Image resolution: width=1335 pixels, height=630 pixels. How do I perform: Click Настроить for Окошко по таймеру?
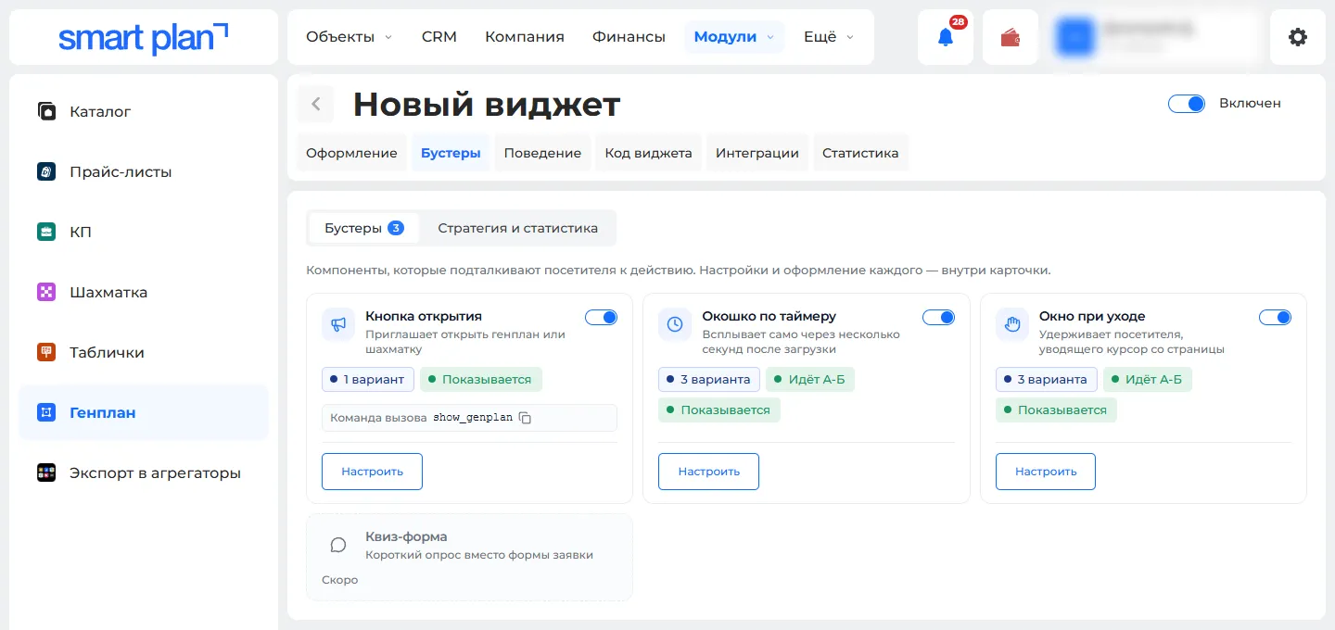[x=708, y=472]
